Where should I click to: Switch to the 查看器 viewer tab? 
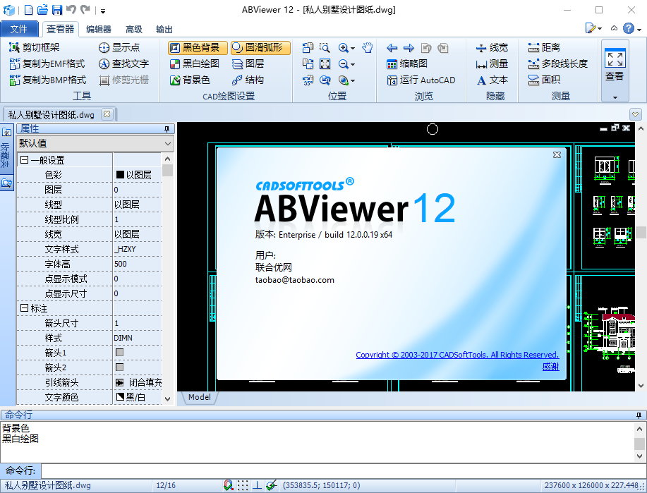coord(60,29)
